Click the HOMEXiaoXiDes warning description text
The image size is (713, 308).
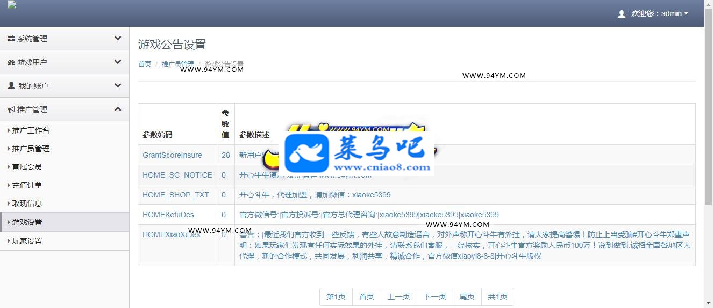[465, 245]
